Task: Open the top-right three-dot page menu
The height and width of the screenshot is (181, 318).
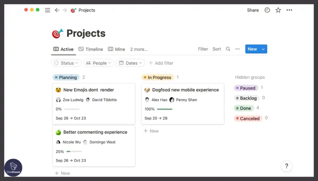Action: pyautogui.click(x=289, y=10)
